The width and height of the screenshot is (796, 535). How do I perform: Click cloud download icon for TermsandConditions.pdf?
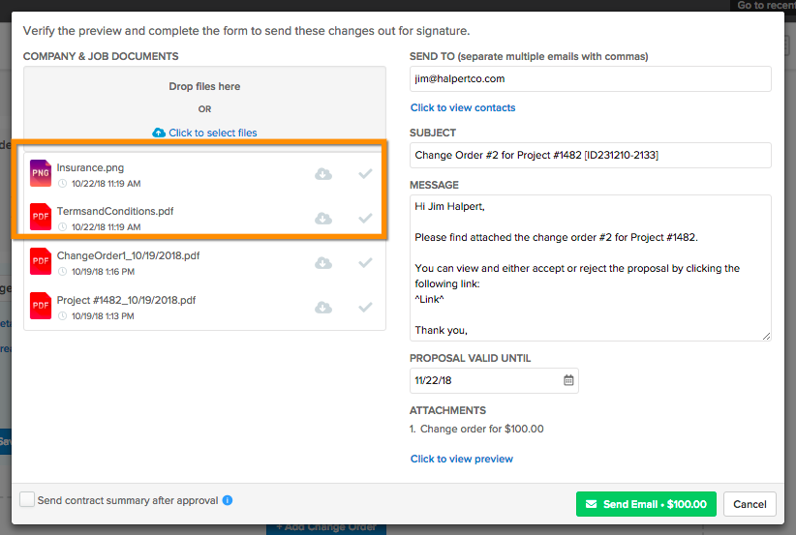[x=323, y=219]
